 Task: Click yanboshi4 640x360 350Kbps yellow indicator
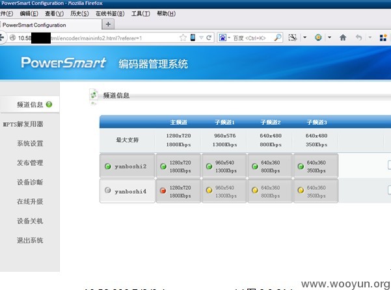(x=301, y=191)
